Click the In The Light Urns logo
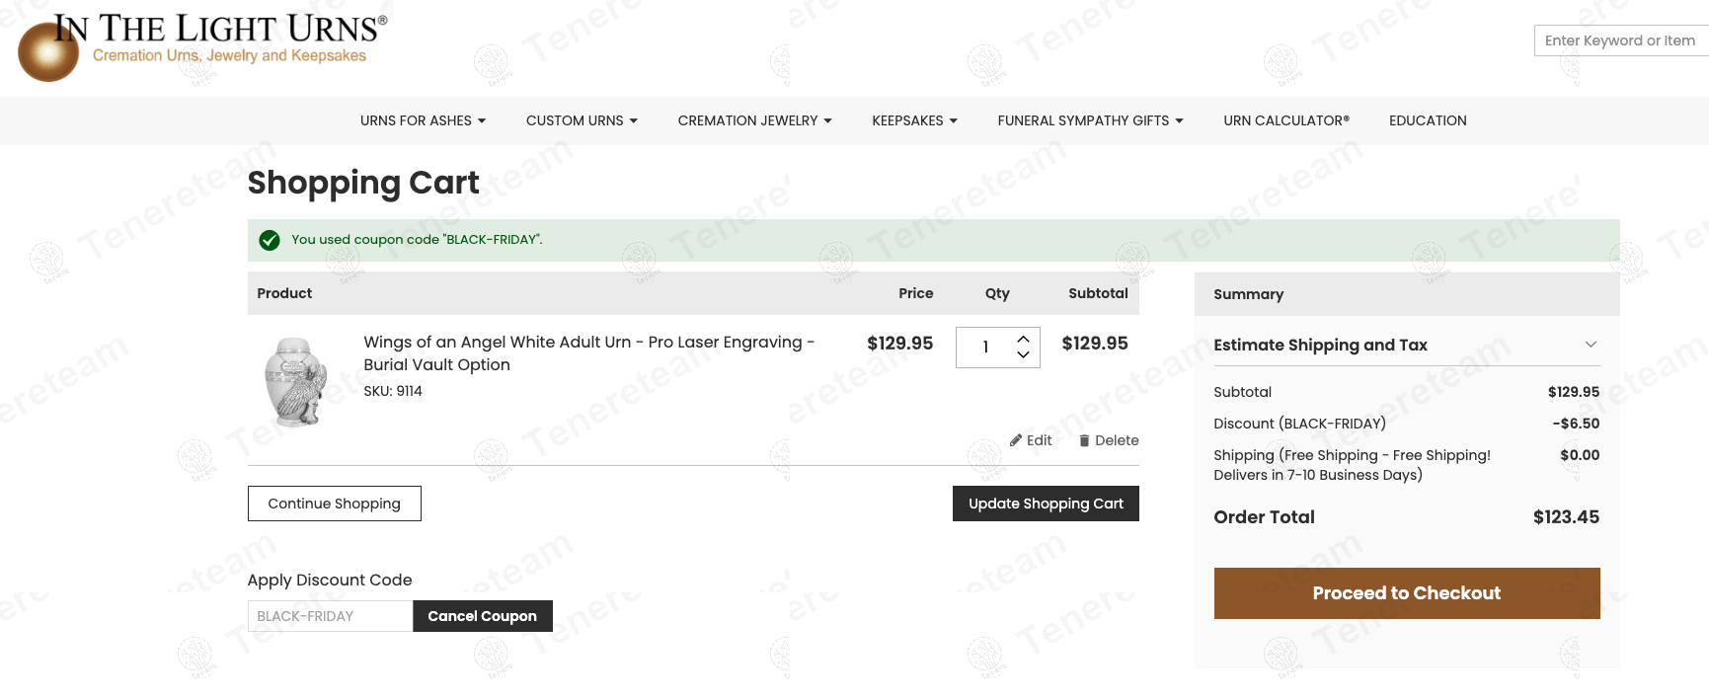The image size is (1709, 699). [202, 46]
